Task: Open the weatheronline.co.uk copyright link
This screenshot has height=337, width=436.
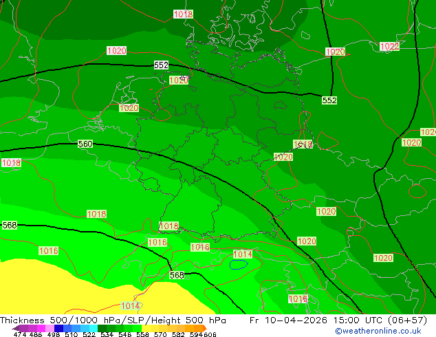Action: pos(378,331)
